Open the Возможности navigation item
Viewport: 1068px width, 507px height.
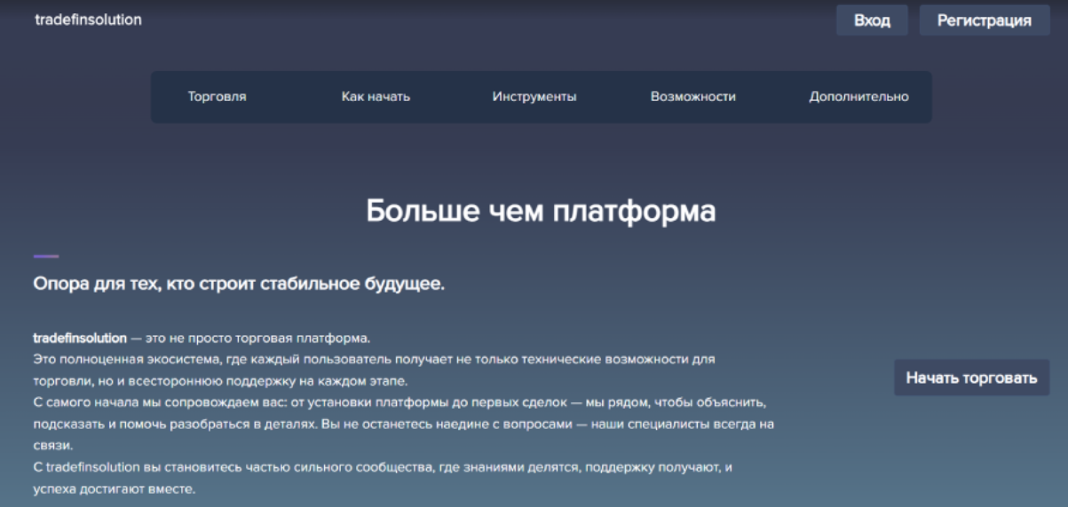coord(693,97)
